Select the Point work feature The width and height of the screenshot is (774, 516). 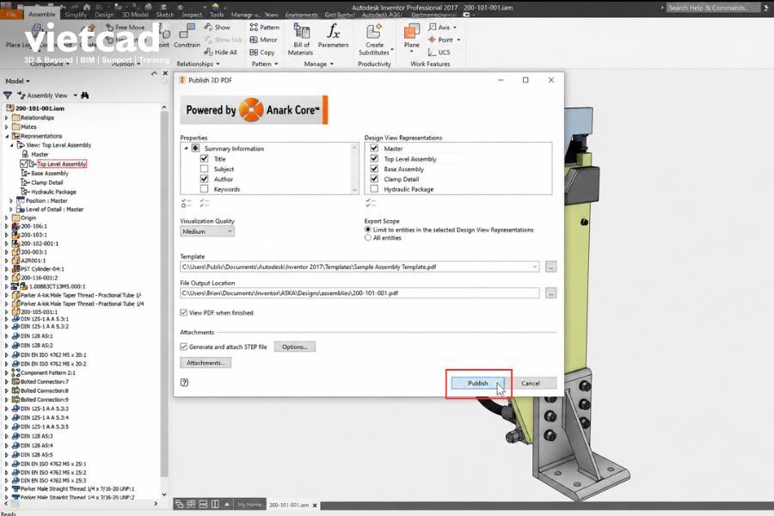point(444,40)
